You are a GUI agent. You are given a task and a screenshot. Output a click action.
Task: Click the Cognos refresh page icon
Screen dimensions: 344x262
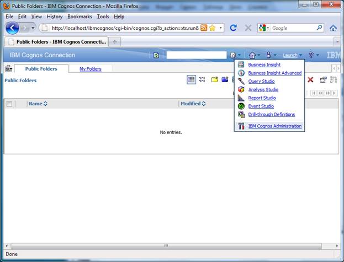pyautogui.click(x=156, y=55)
